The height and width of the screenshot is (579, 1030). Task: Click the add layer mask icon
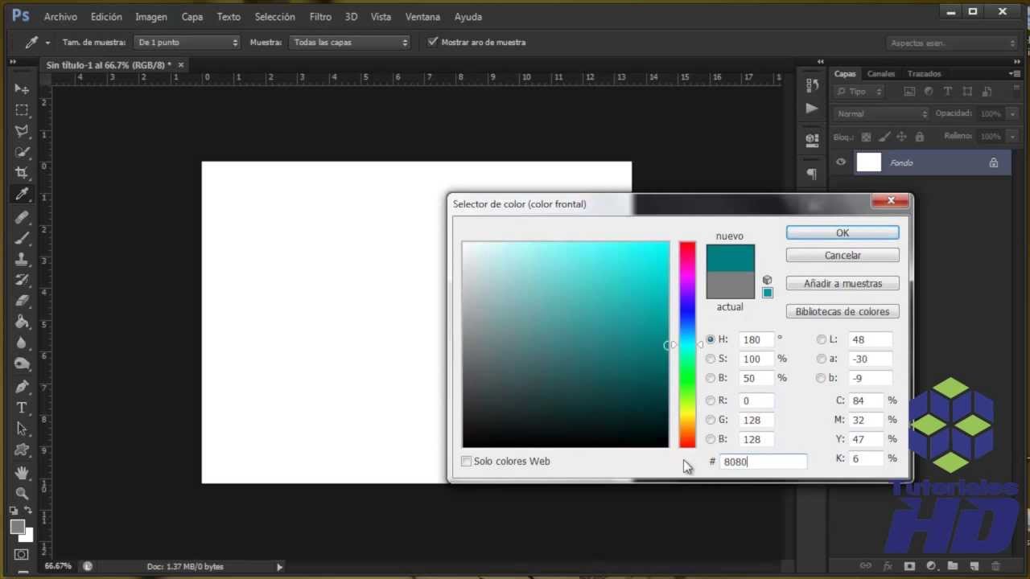click(909, 566)
